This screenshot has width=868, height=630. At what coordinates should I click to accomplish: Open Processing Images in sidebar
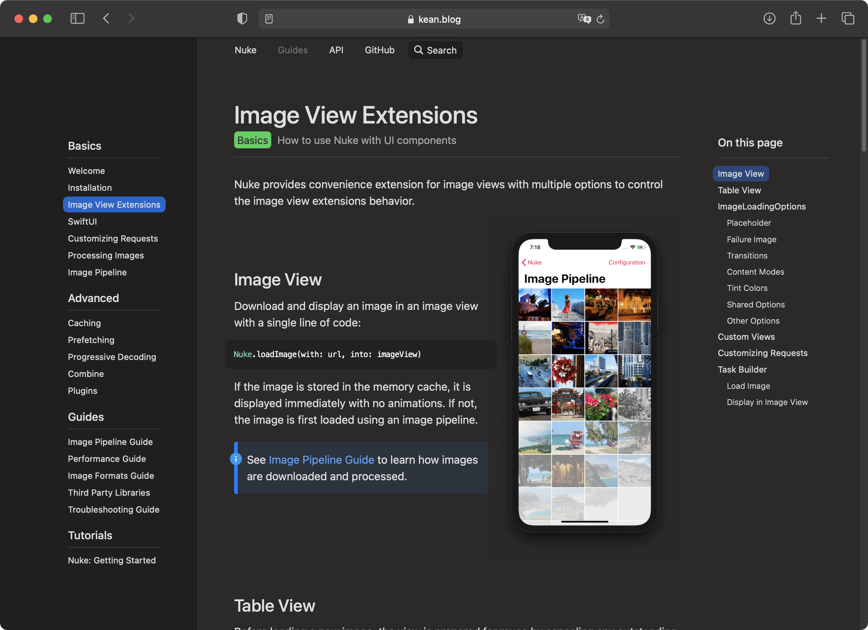(x=106, y=256)
